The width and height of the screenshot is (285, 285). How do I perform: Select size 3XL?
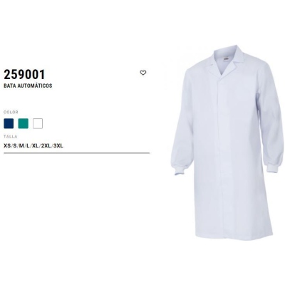click(58, 146)
